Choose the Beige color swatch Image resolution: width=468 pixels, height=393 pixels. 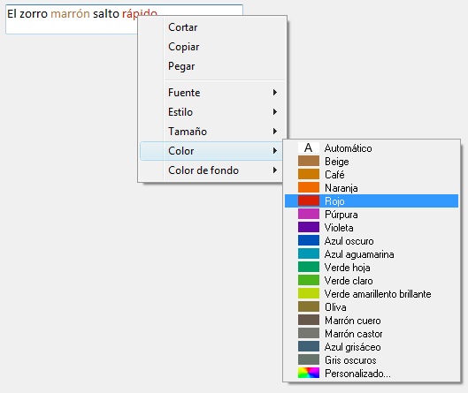coord(309,161)
